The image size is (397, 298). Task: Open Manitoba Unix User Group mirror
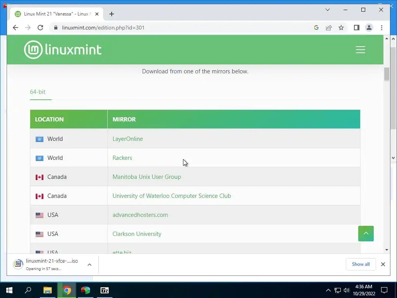coord(147,177)
